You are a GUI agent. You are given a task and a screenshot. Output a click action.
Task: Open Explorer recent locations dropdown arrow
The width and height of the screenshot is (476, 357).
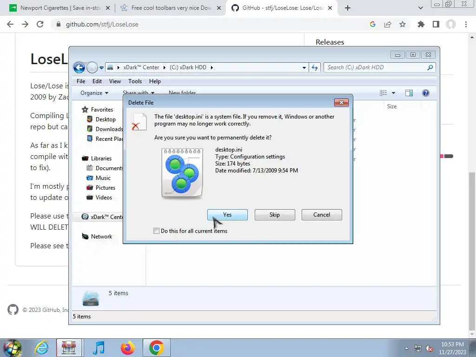point(101,68)
